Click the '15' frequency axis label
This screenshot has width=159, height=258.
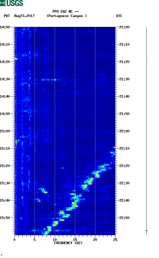pyautogui.click(x=75, y=240)
